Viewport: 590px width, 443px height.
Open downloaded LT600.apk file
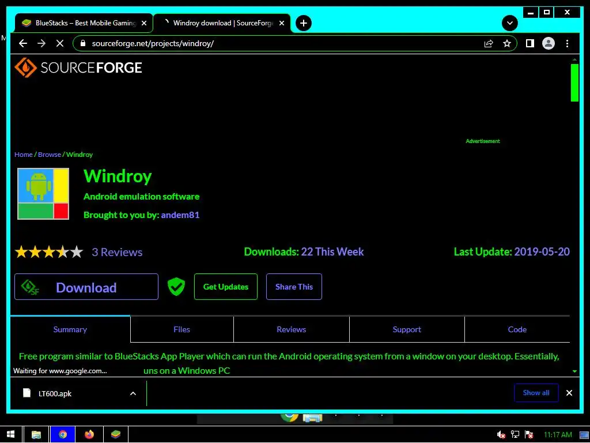click(55, 393)
